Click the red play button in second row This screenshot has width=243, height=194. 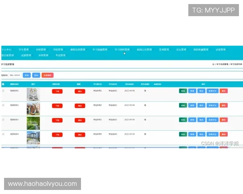click(80, 106)
